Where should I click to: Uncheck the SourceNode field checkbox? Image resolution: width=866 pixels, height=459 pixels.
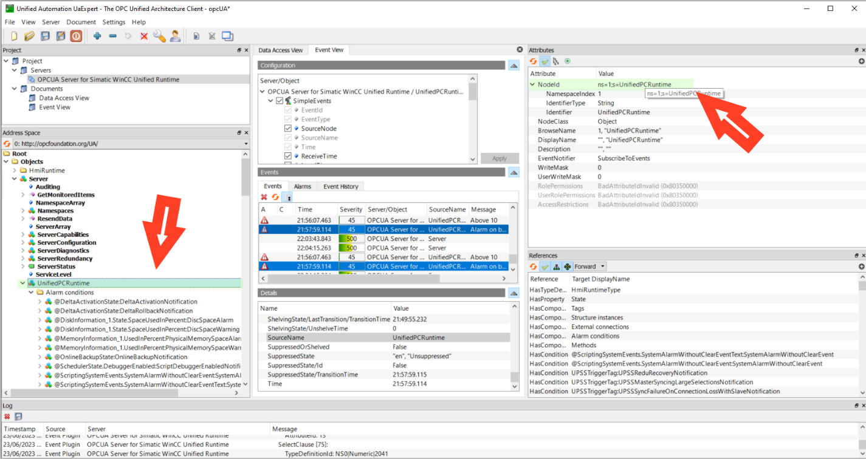pyautogui.click(x=288, y=129)
